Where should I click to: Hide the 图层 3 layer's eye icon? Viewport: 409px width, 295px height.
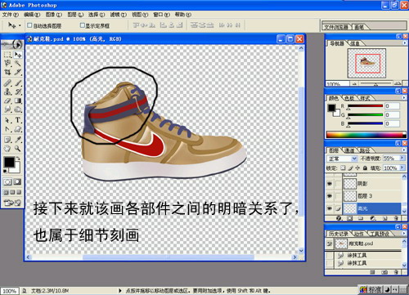click(330, 195)
